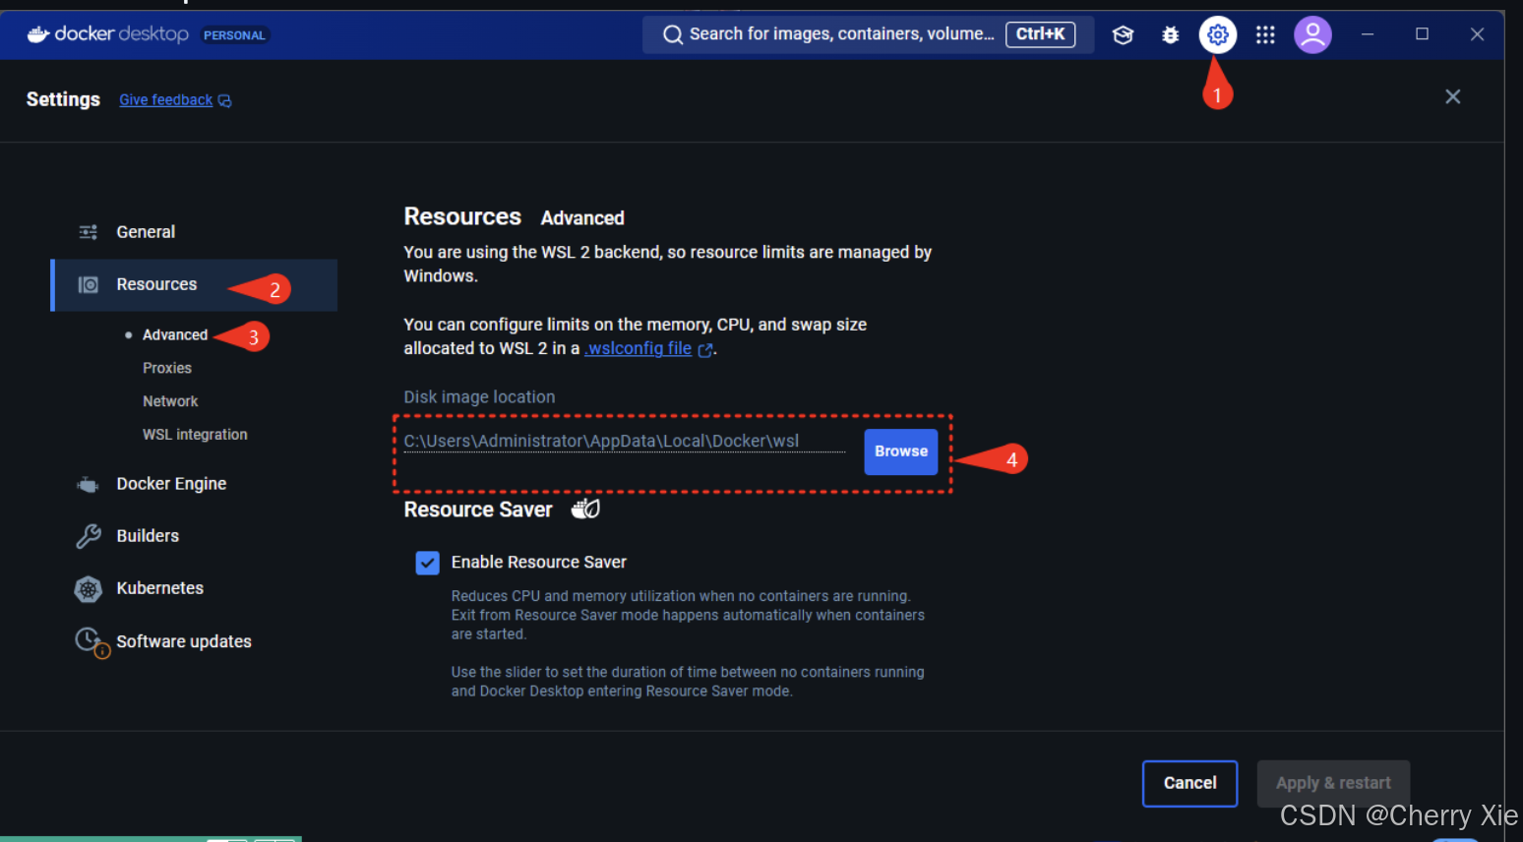Open the user account avatar
Image resolution: width=1523 pixels, height=842 pixels.
tap(1312, 35)
